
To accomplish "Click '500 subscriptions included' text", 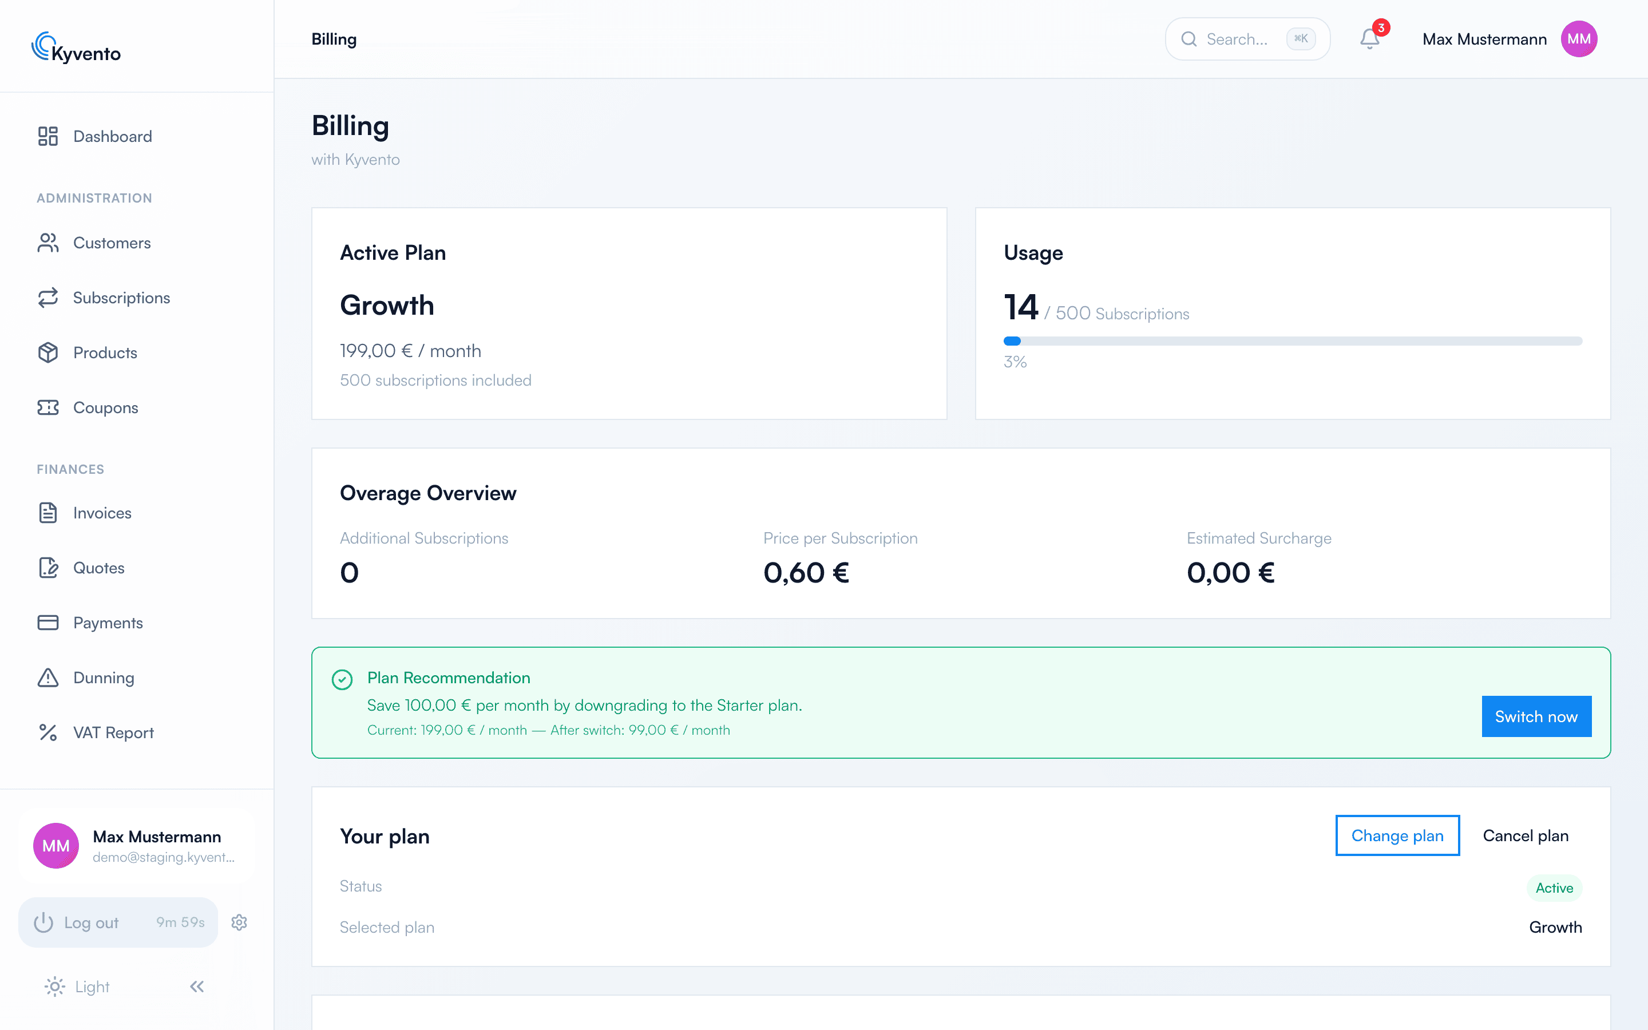I will coord(436,380).
